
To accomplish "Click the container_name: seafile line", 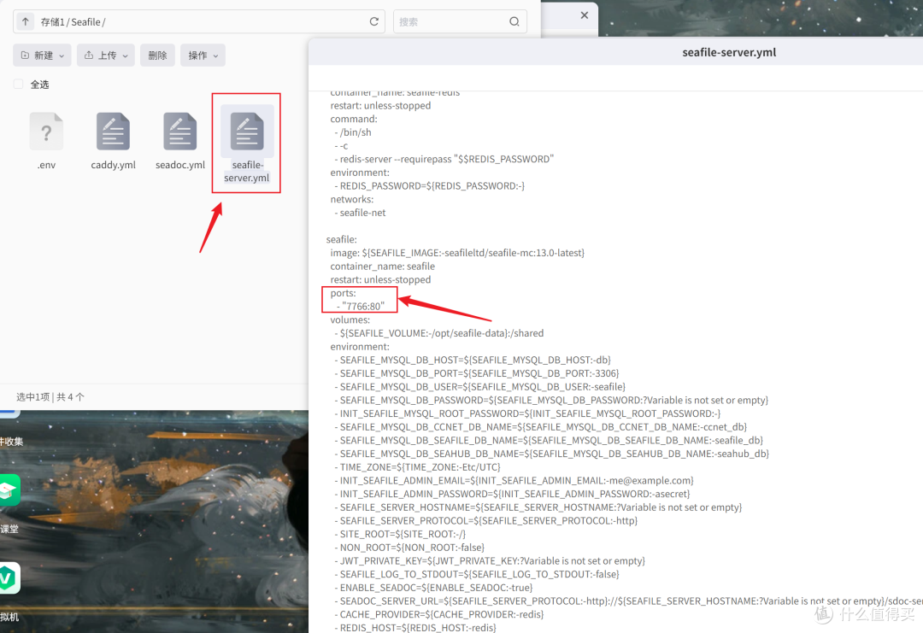I will coord(383,266).
